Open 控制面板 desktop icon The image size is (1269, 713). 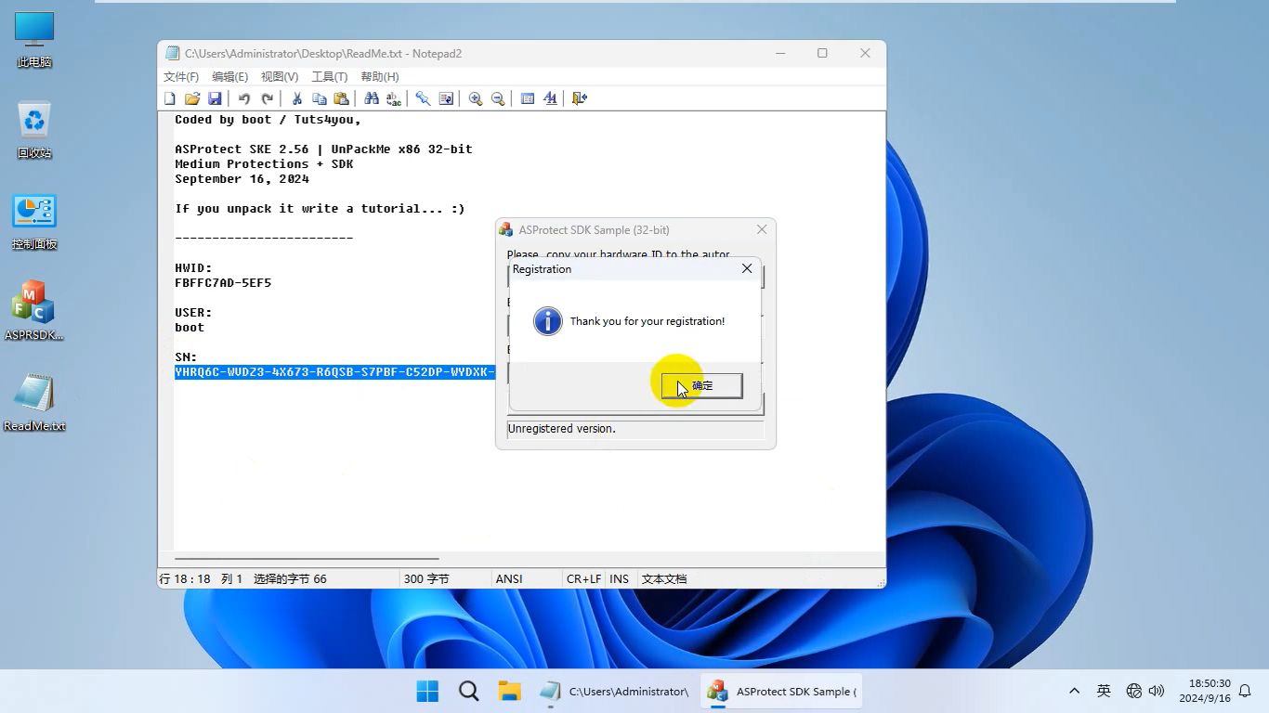click(x=34, y=222)
